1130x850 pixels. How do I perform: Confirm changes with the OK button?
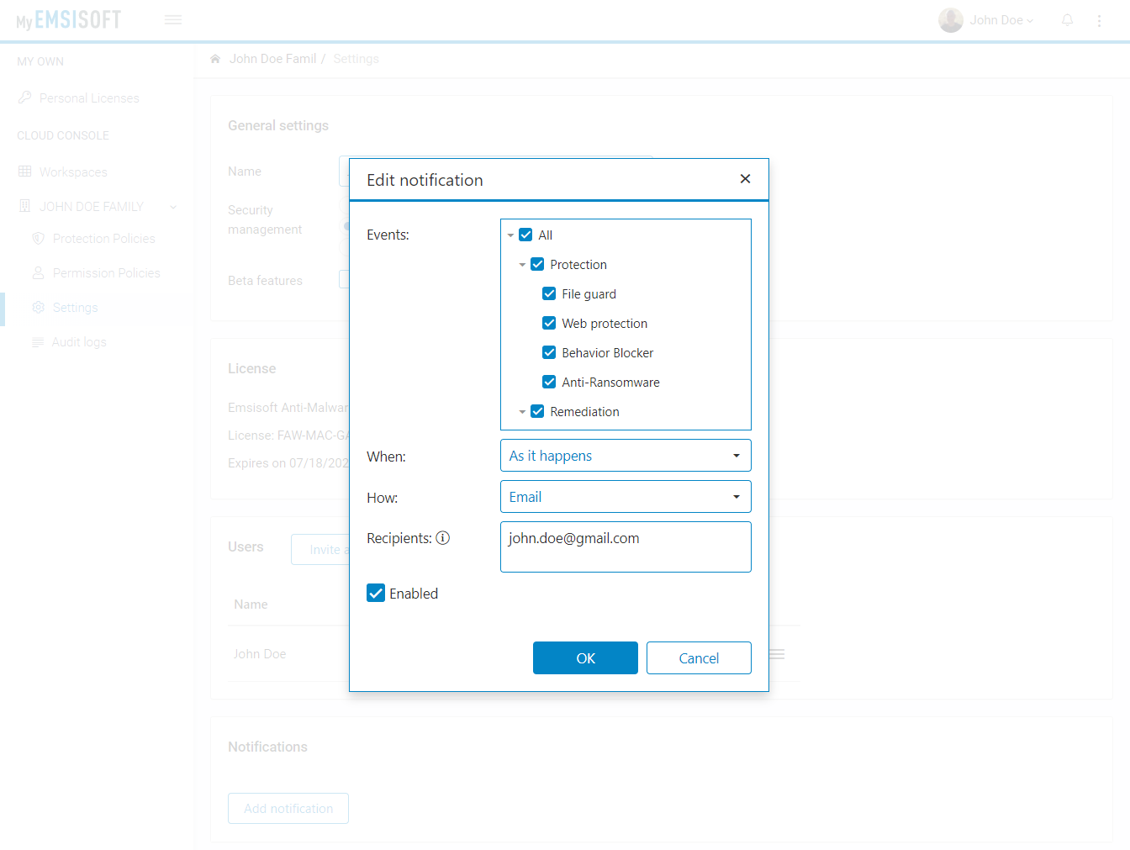click(x=585, y=657)
